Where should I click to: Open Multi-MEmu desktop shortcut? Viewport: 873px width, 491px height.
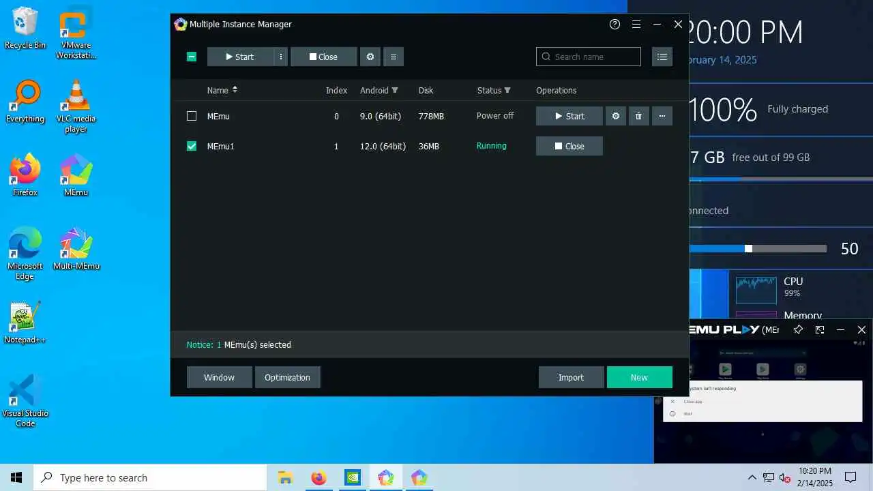pyautogui.click(x=76, y=250)
